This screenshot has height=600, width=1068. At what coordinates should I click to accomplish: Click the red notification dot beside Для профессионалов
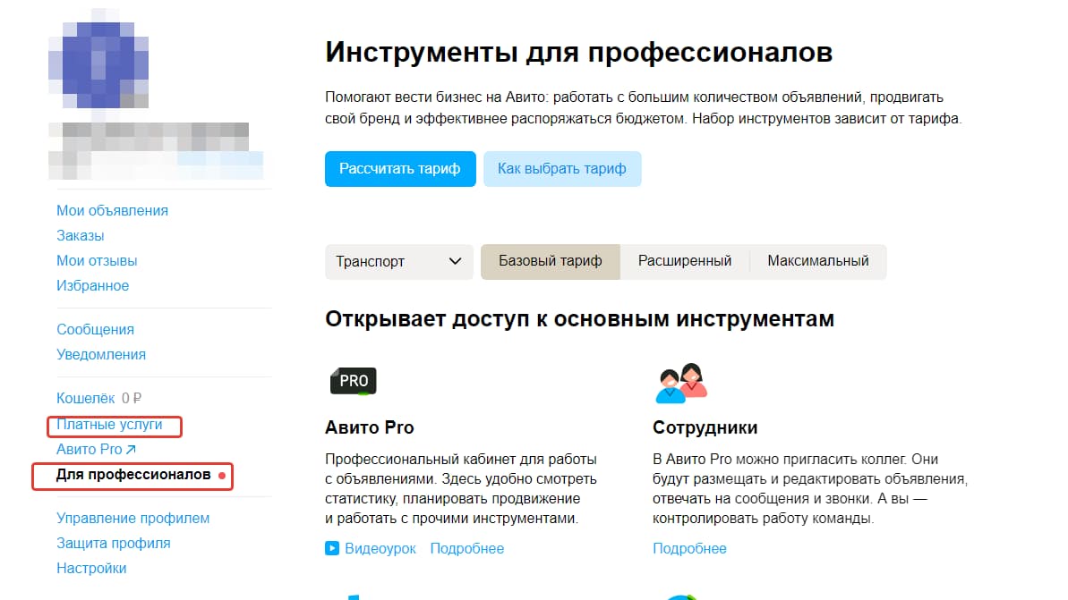tap(221, 476)
